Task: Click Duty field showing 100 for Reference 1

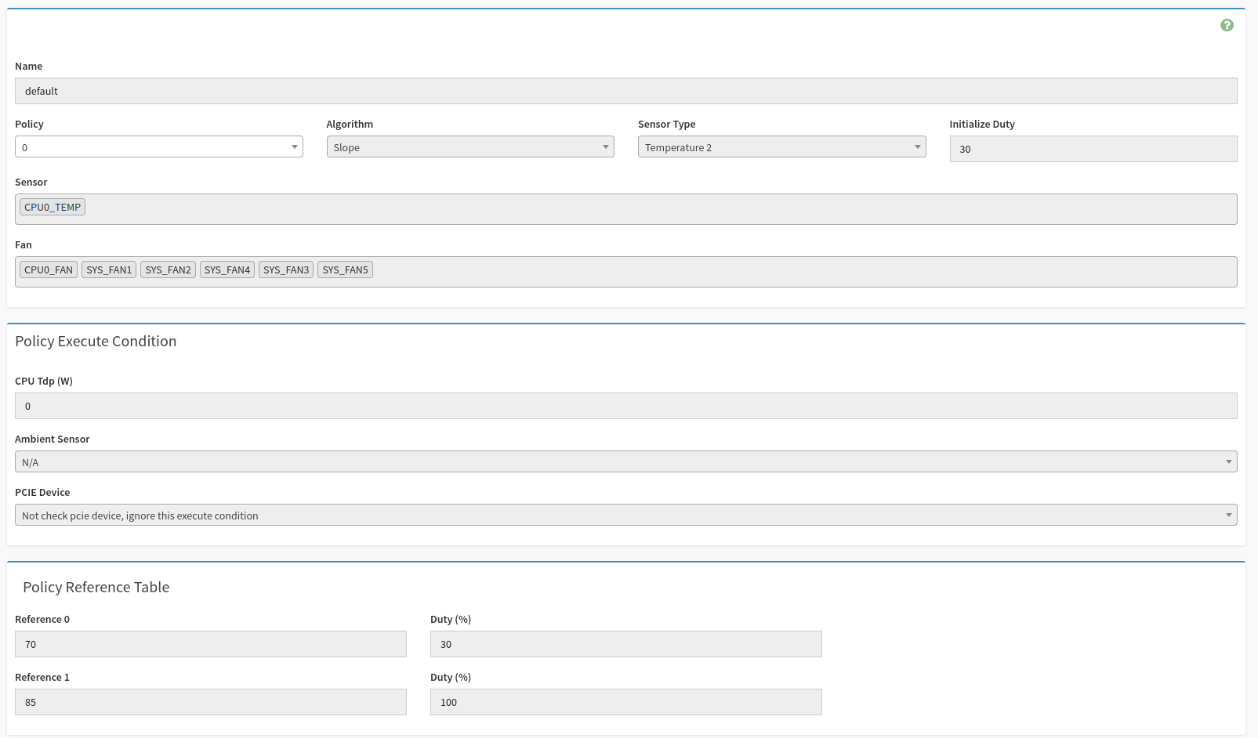Action: click(x=625, y=702)
